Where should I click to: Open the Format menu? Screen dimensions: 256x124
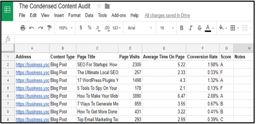[75, 15]
